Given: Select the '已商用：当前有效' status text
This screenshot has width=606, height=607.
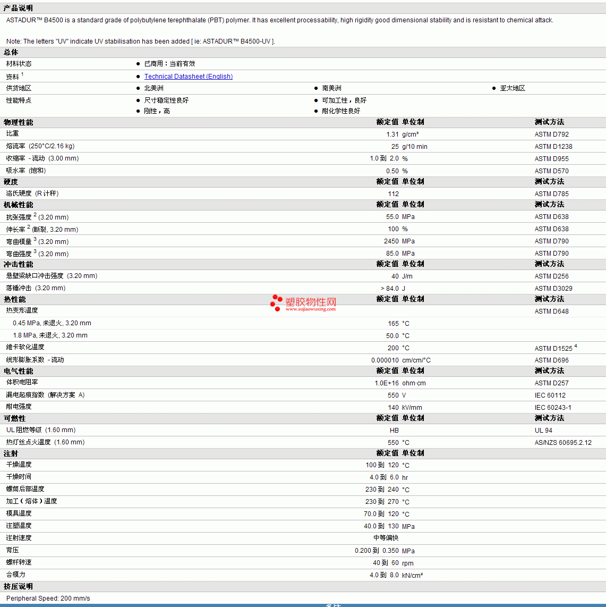Looking at the screenshot, I should click(170, 64).
